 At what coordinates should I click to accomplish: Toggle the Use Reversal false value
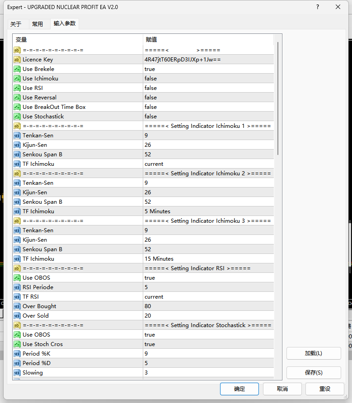(x=208, y=98)
